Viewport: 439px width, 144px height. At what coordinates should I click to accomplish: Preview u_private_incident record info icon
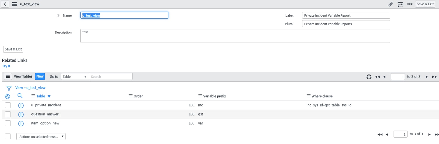coord(21,106)
